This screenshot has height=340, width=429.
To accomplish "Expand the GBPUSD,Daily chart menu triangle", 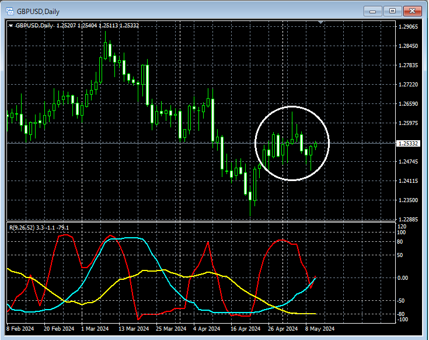I will (11, 26).
